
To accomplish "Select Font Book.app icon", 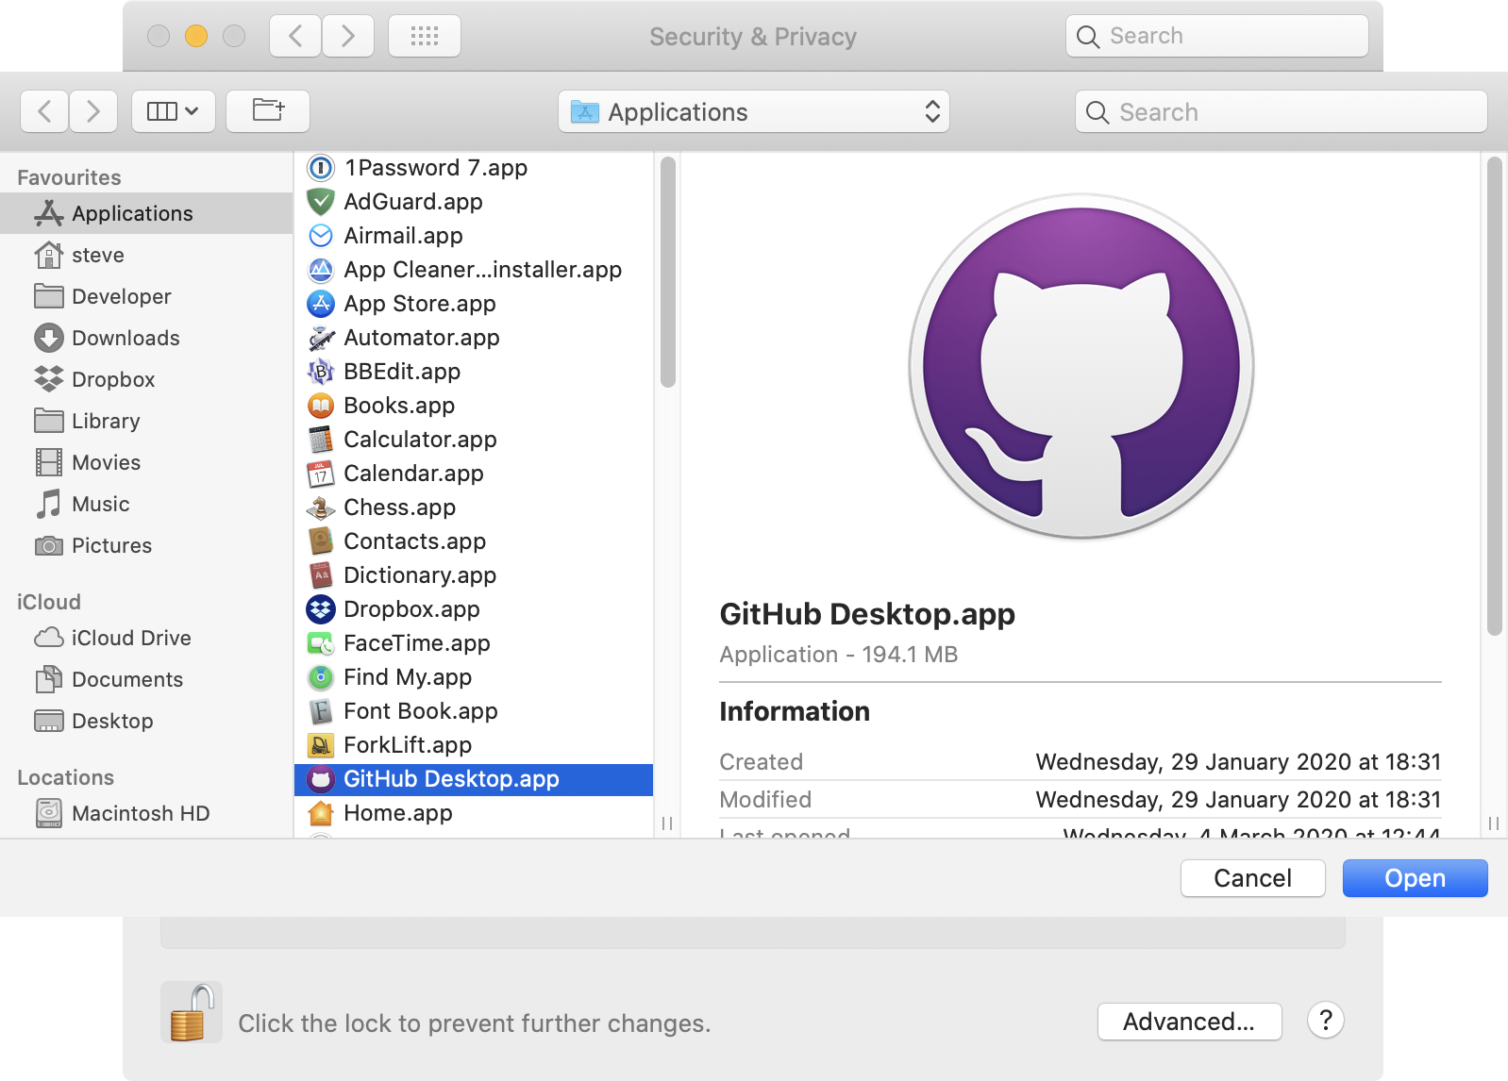I will tap(321, 711).
